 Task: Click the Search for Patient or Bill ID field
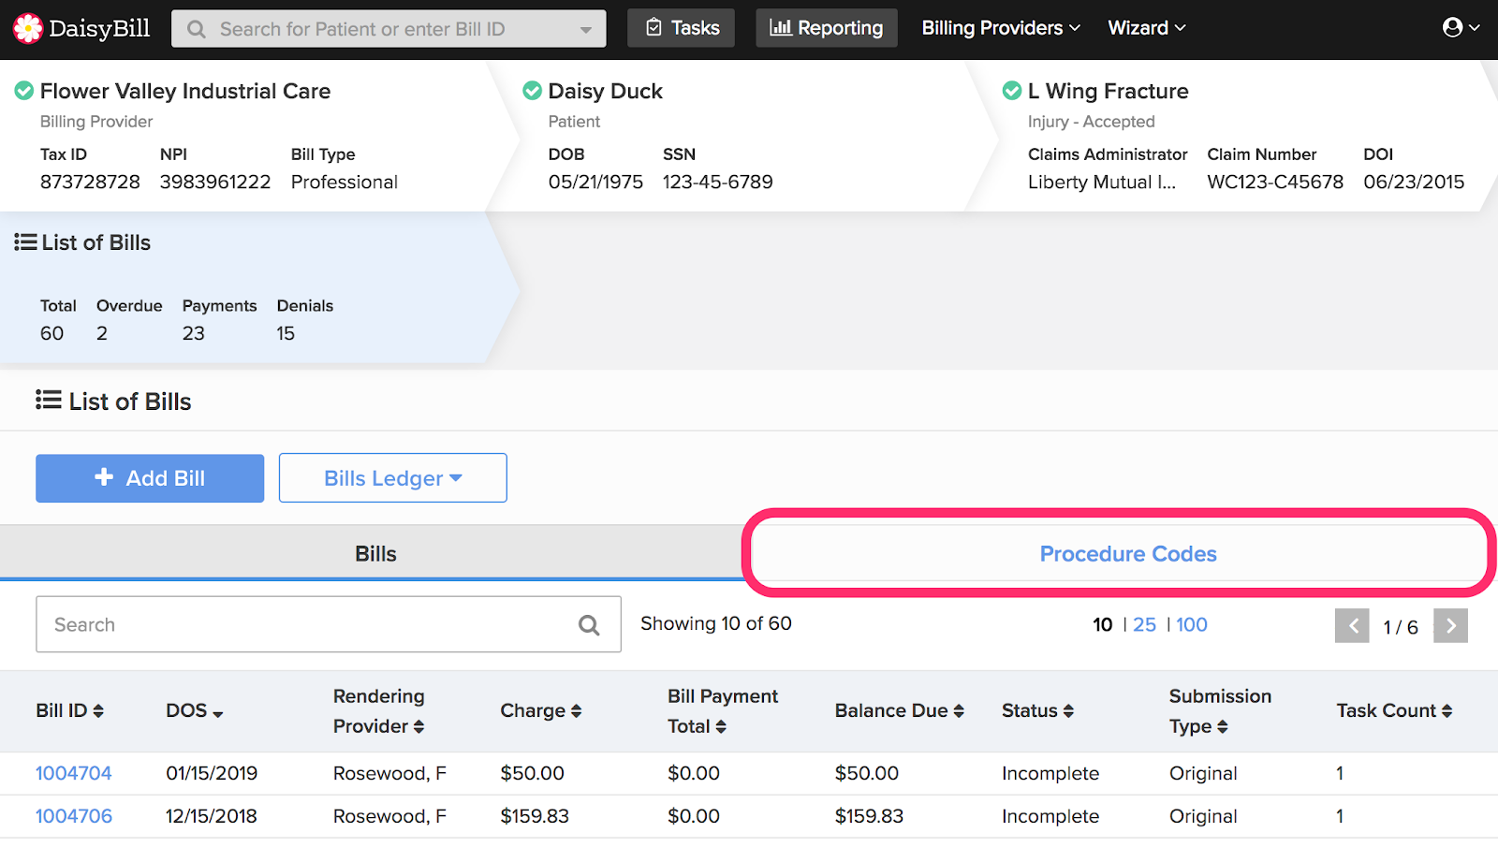tap(389, 29)
